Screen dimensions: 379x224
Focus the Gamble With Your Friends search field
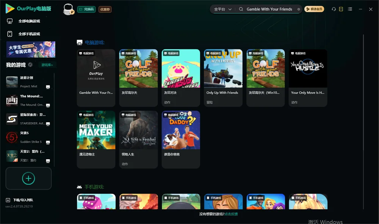click(269, 9)
